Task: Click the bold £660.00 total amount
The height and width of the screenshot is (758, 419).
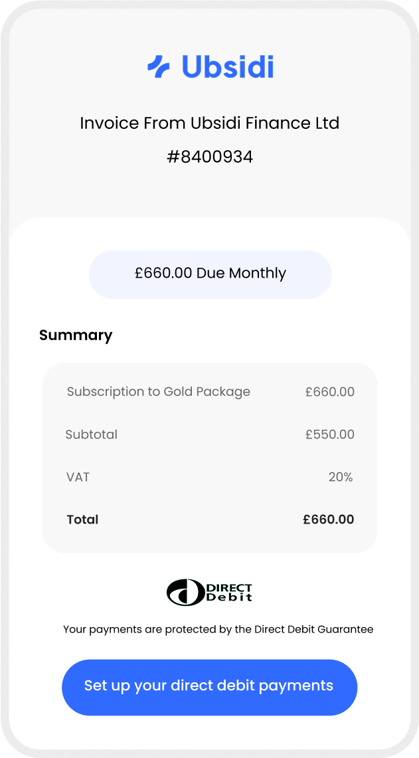Action: [328, 520]
